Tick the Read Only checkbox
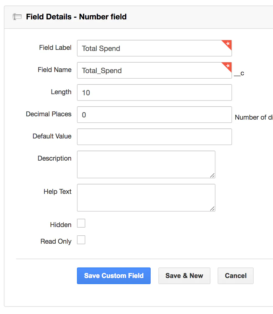The image size is (273, 314). (x=81, y=240)
